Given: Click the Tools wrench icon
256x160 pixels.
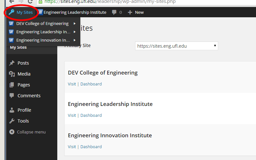Looking at the screenshot, I should pos(12,121).
